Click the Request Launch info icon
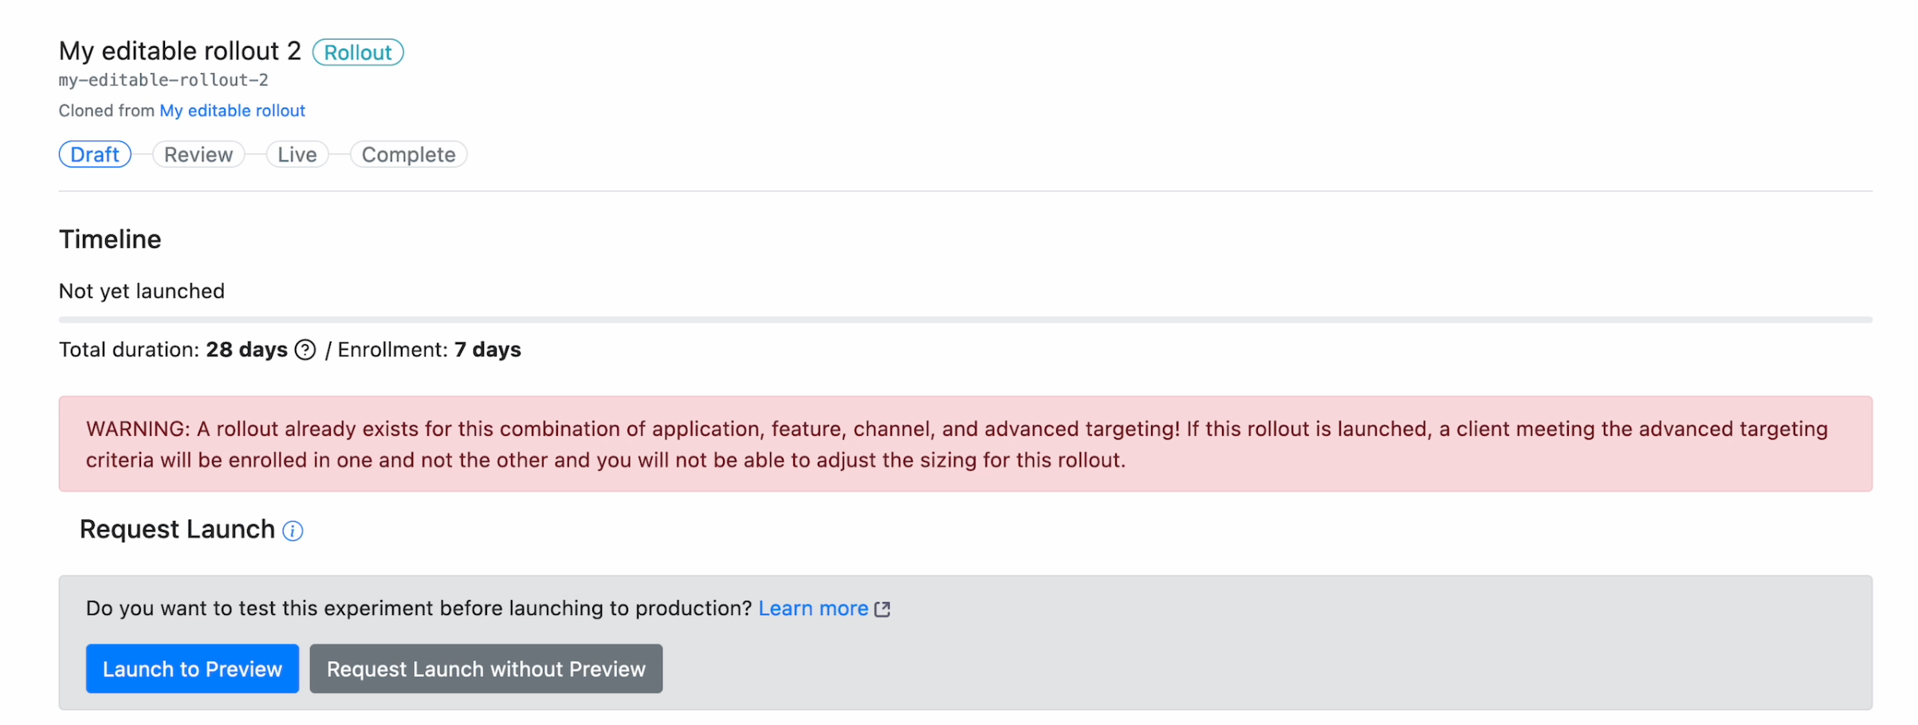 pyautogui.click(x=293, y=531)
